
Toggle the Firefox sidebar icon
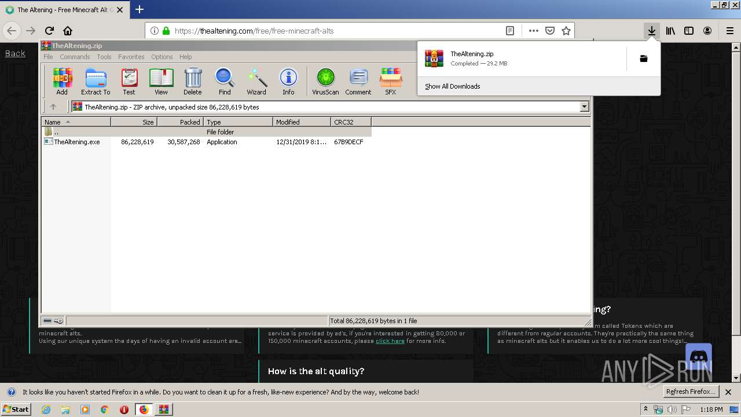click(689, 31)
